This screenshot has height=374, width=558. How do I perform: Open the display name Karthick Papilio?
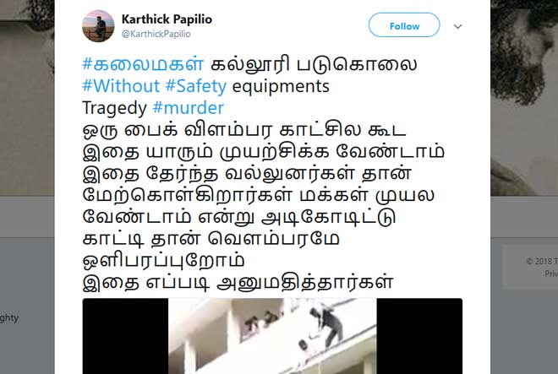(x=167, y=19)
